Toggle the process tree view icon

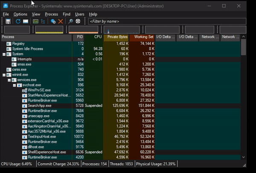43,21
